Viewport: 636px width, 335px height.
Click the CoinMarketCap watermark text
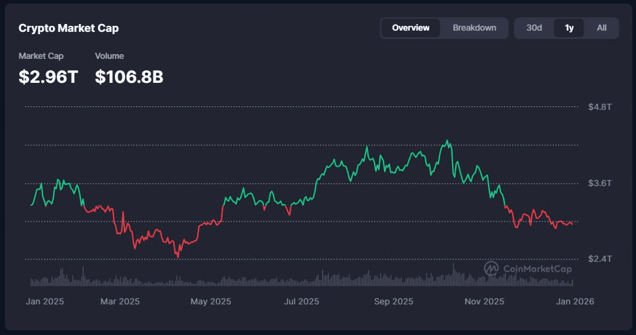coord(537,269)
